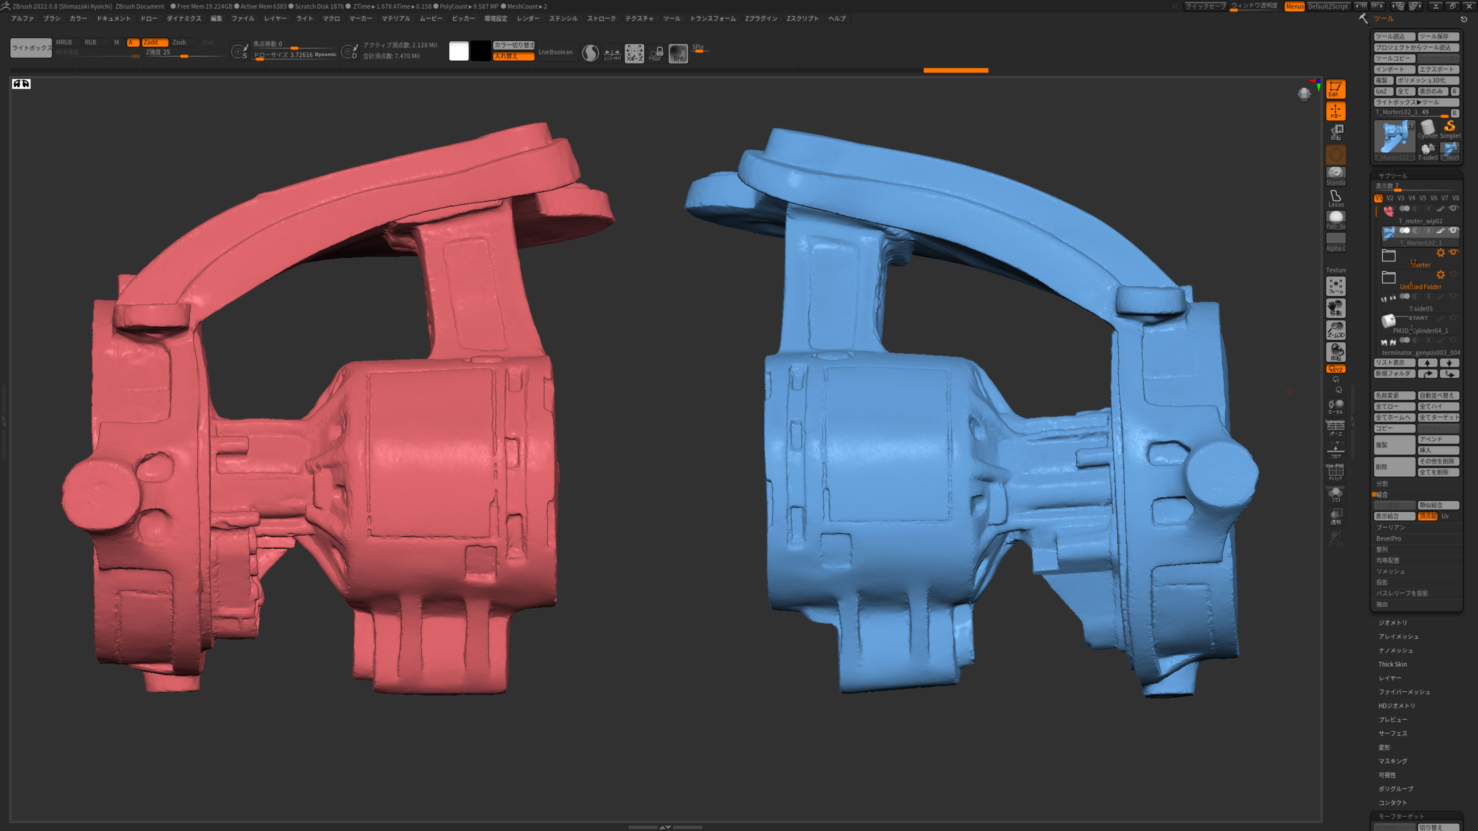
Task: Toggle Zadd mode
Action: click(154, 42)
